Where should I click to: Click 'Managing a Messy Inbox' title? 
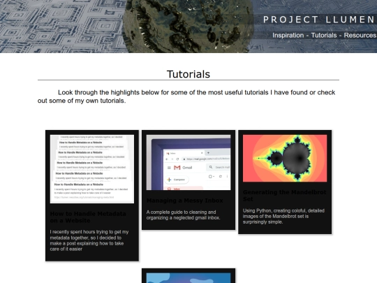(x=184, y=201)
